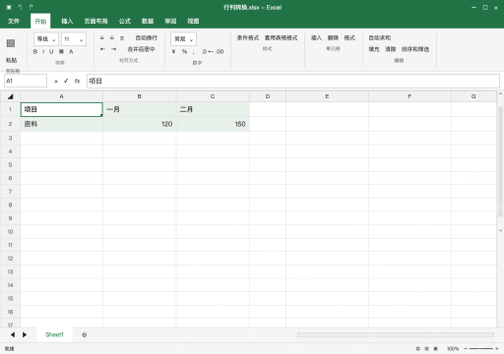Screen dimensions: 504x354
Task: Select column header D
Action: 268,96
